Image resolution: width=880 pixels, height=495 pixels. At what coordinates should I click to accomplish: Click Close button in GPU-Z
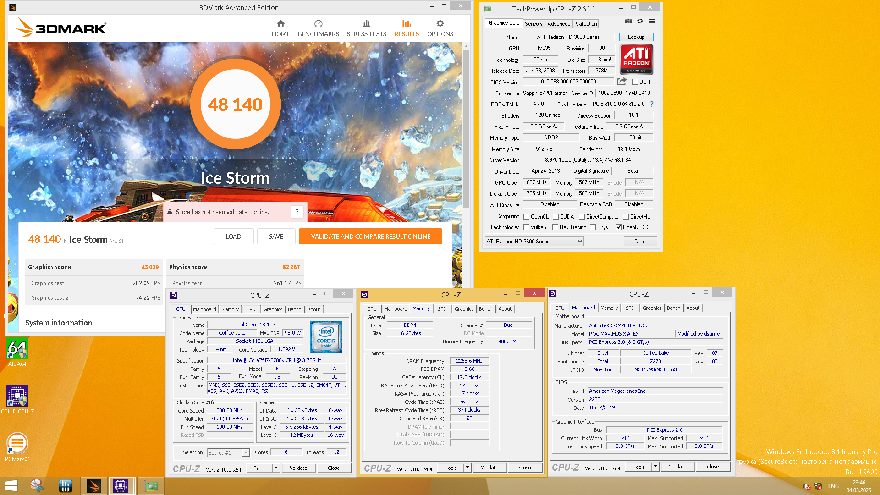pos(640,242)
